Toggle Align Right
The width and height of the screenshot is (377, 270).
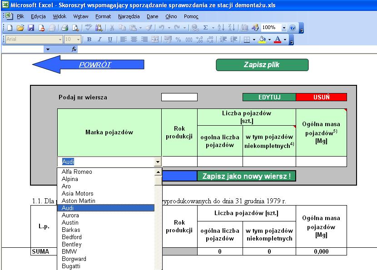144,39
